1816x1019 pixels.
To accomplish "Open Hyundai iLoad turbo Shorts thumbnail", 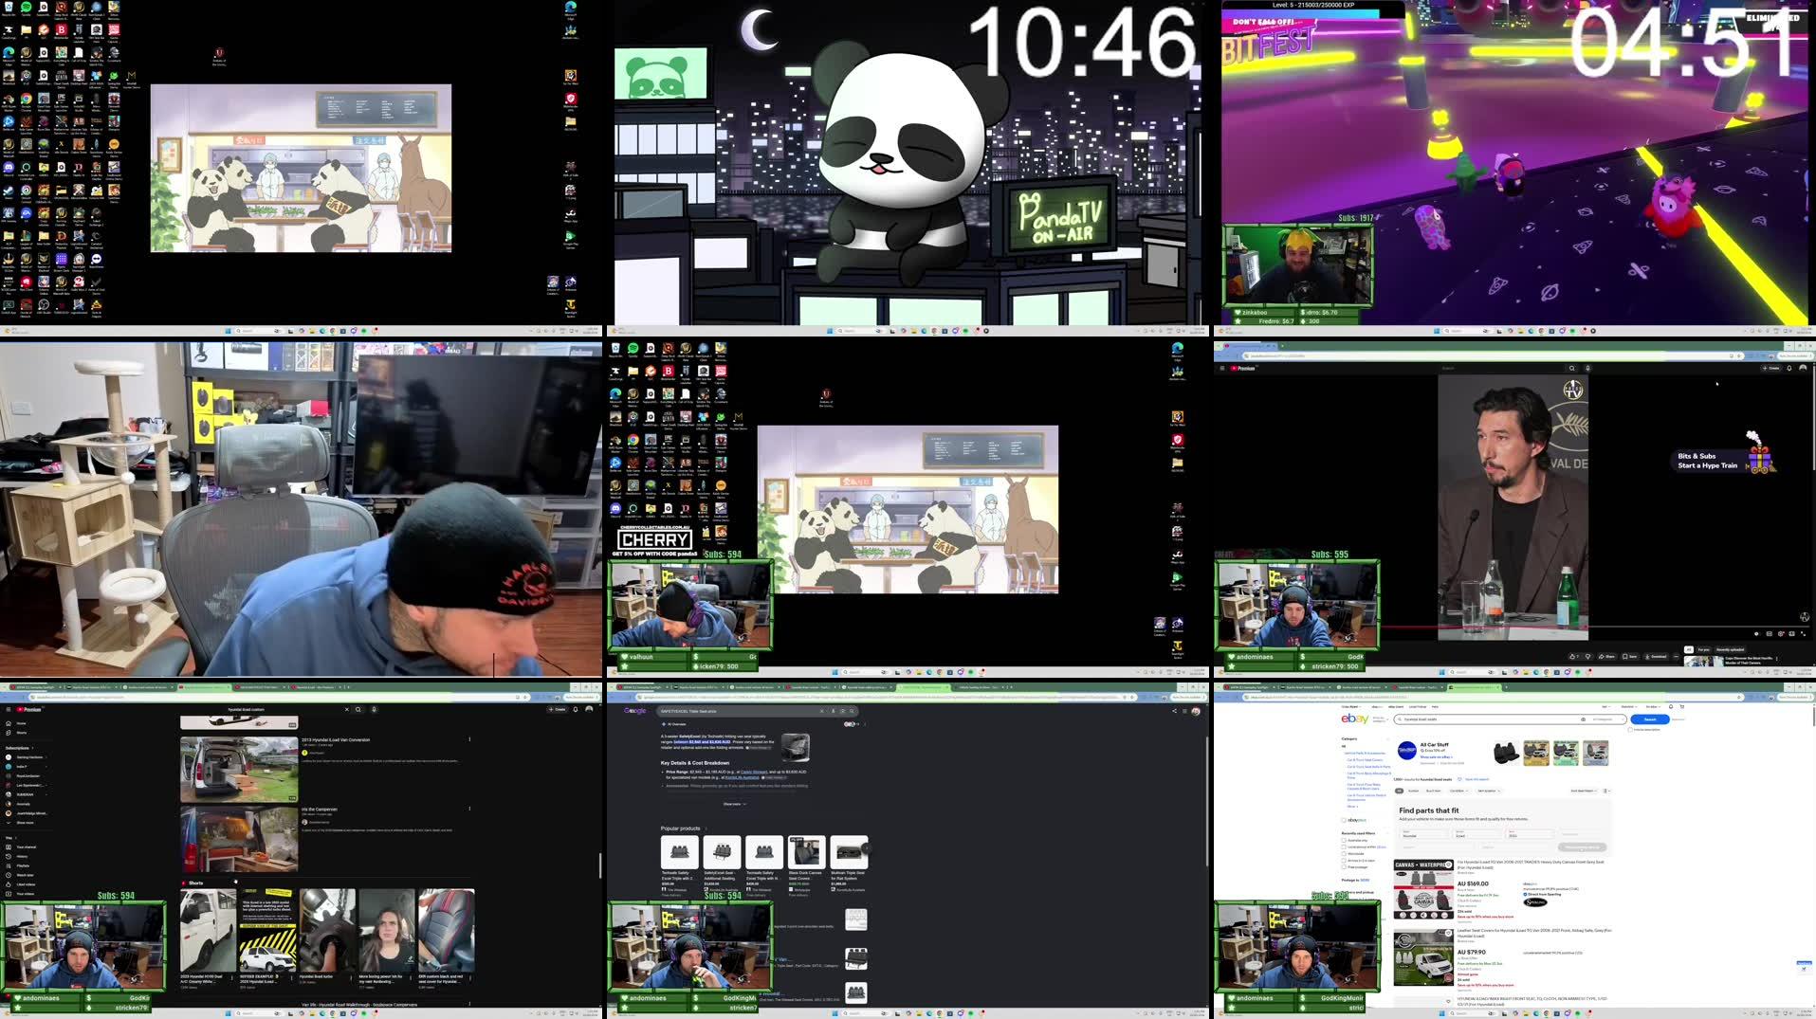I will 328,929.
